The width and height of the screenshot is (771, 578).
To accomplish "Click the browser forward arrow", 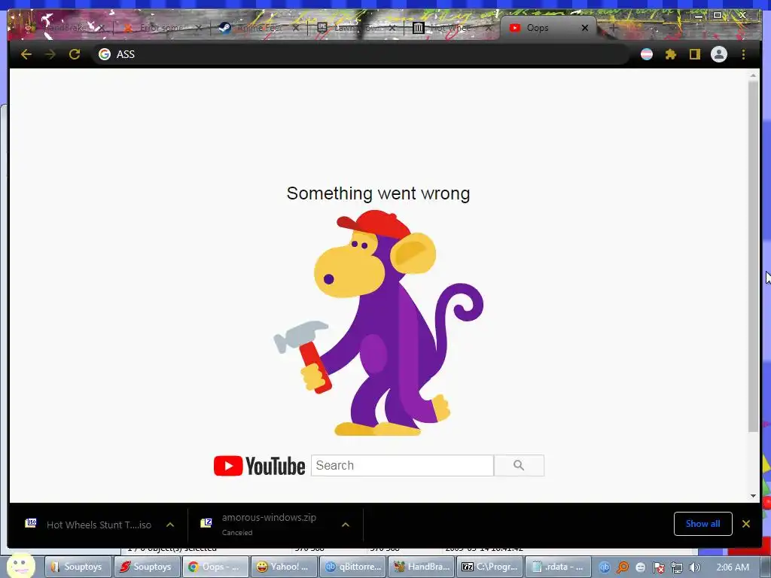I will [x=50, y=54].
